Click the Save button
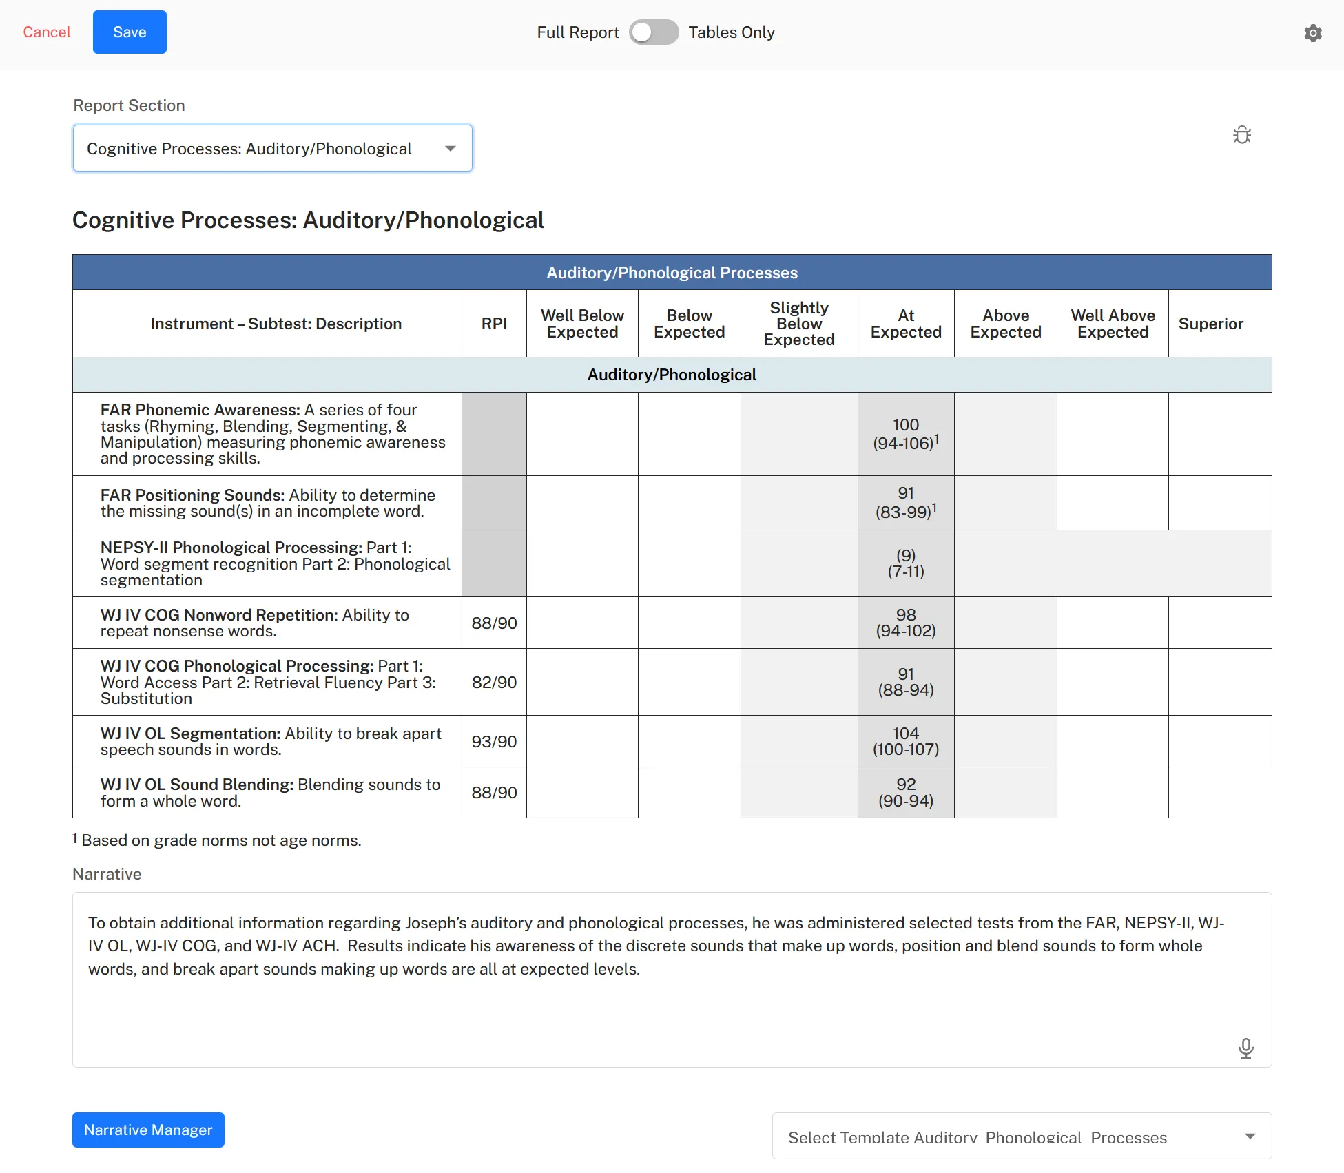Image resolution: width=1344 pixels, height=1173 pixels. pyautogui.click(x=130, y=32)
